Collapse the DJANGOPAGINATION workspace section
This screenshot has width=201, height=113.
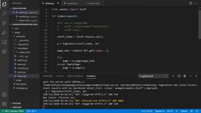[10, 24]
